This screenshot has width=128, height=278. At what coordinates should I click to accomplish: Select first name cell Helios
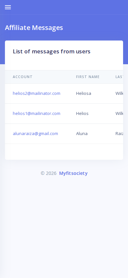point(82,113)
